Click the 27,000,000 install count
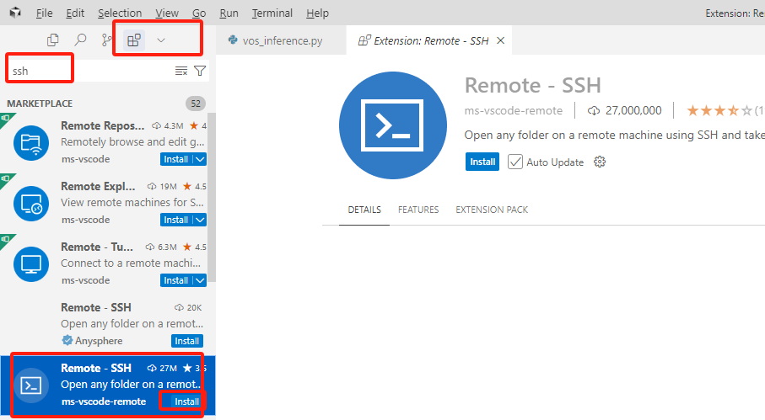Image resolution: width=765 pixels, height=420 pixels. (625, 111)
